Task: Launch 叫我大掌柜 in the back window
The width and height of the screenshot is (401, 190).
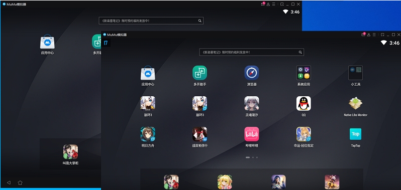Action: pyautogui.click(x=70, y=152)
